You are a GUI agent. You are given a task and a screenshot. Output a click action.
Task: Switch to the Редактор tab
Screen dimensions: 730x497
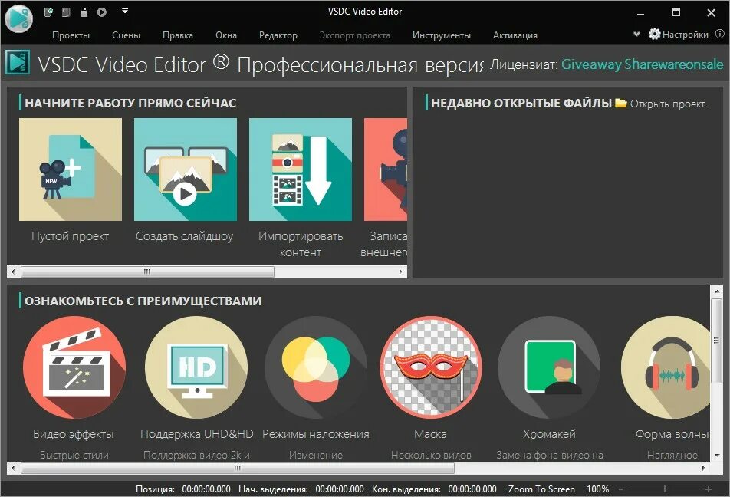[x=278, y=35]
